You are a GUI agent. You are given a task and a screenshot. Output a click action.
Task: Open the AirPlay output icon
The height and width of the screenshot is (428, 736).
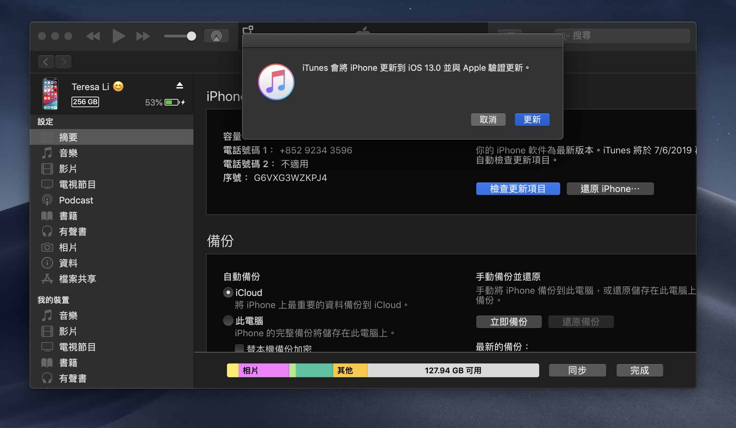[x=216, y=36]
